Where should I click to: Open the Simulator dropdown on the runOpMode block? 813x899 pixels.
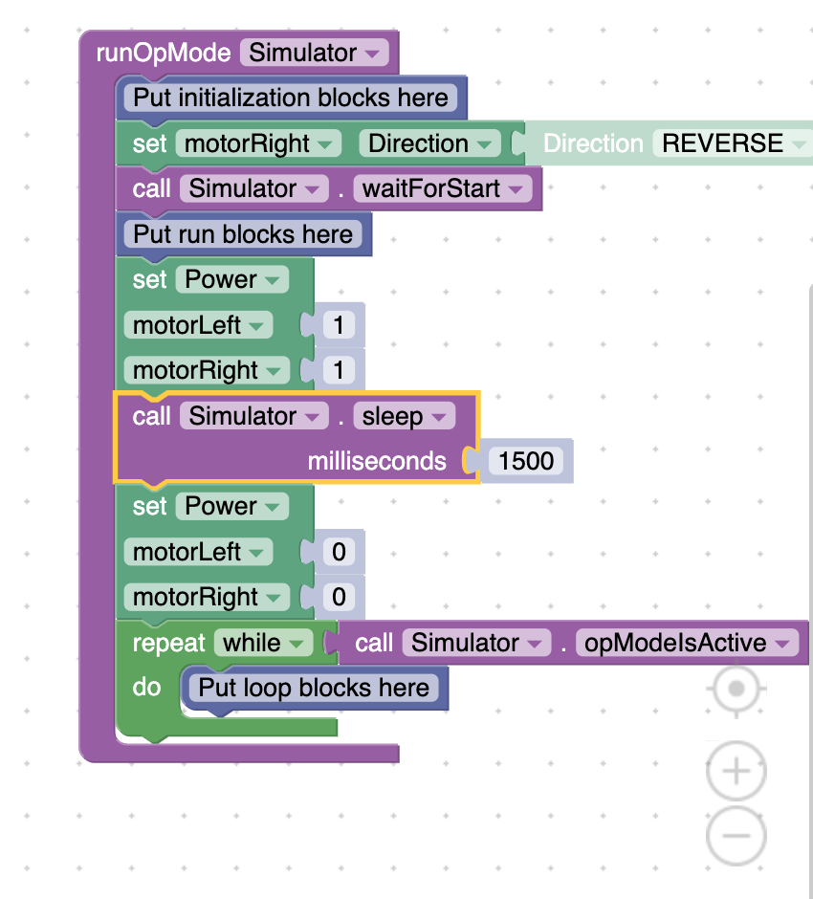[x=314, y=53]
